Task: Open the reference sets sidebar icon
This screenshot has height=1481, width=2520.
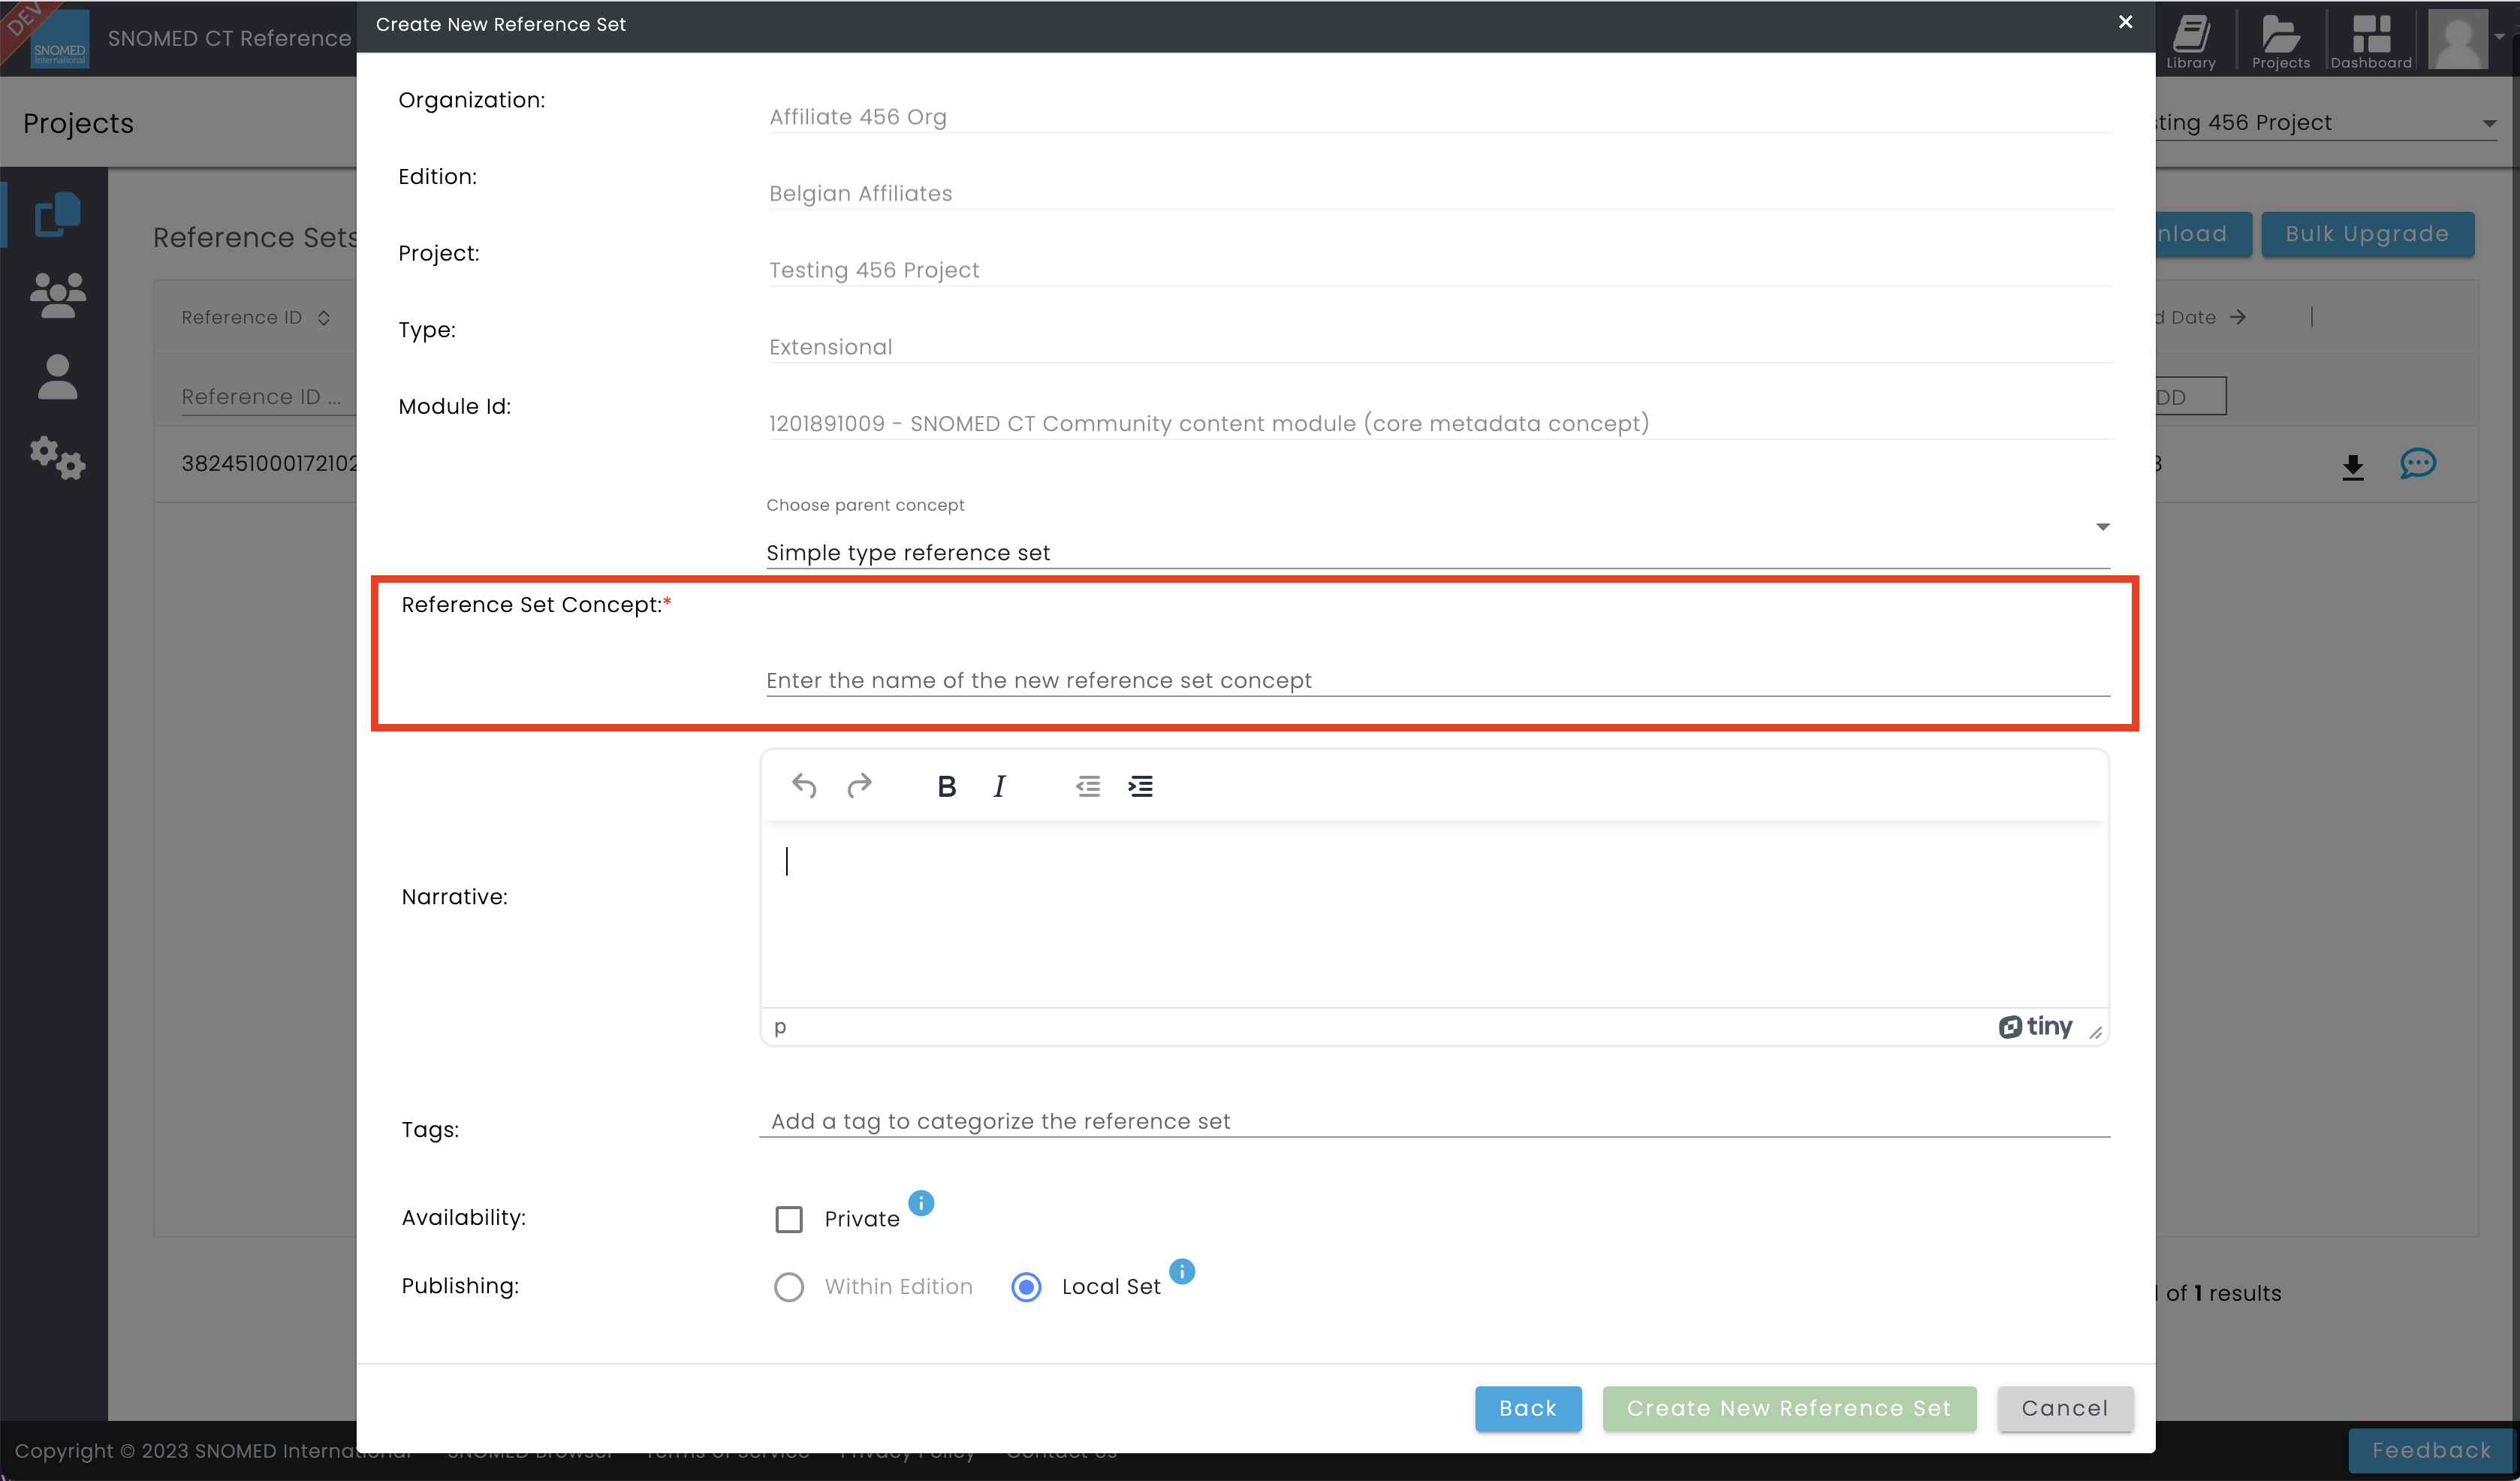Action: pyautogui.click(x=57, y=214)
